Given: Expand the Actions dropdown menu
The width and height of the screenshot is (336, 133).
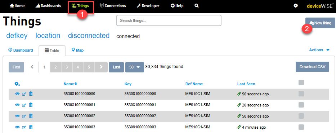Looking at the screenshot, I should pyautogui.click(x=319, y=50).
